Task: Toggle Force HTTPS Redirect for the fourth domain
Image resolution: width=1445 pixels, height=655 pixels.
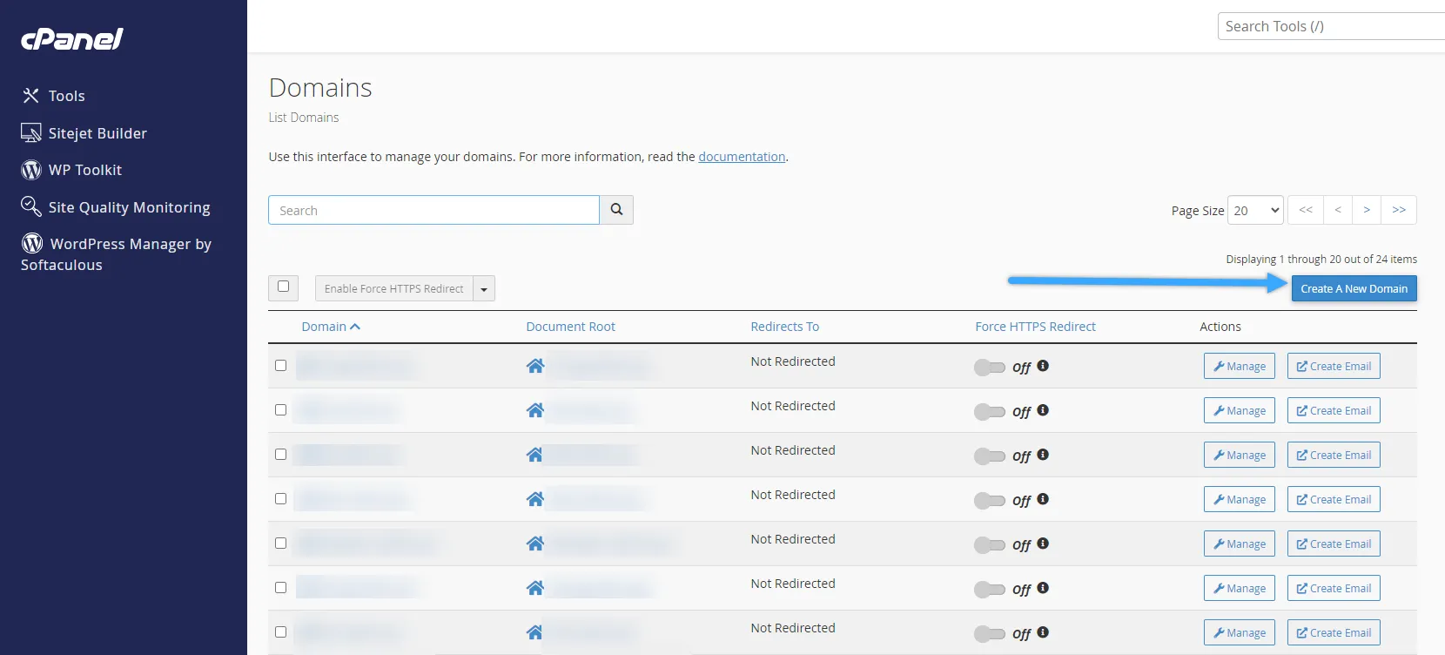Action: (990, 501)
